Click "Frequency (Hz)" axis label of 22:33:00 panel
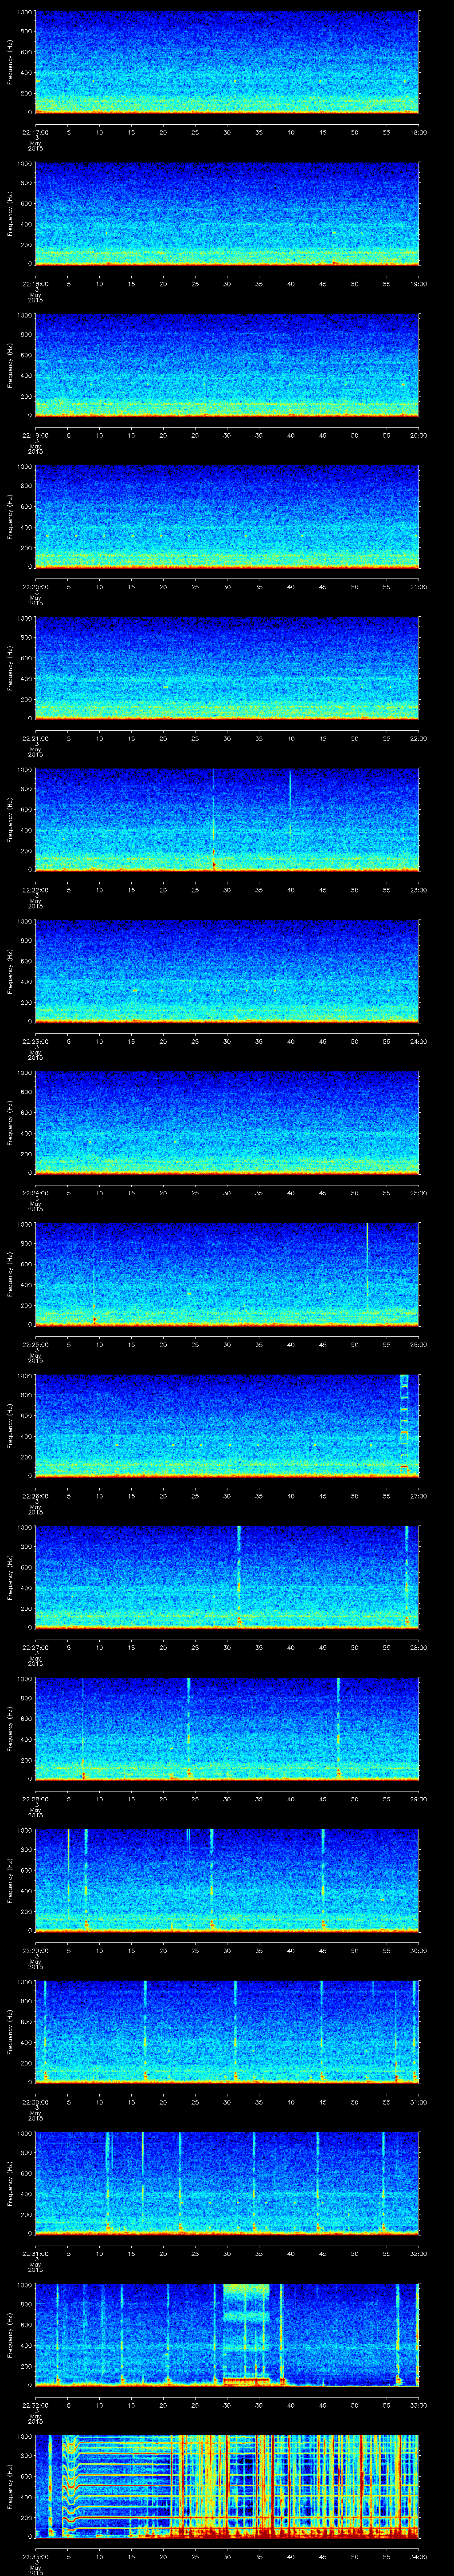This screenshot has width=454, height=2576. point(10,2487)
